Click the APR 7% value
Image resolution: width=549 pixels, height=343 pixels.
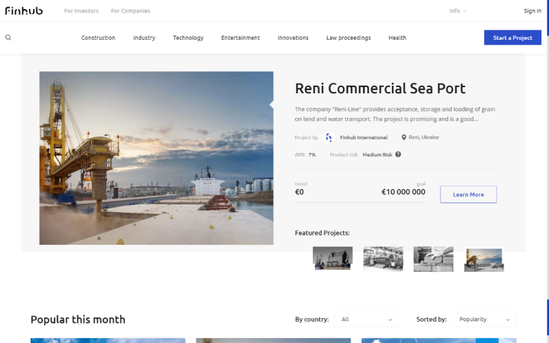pos(312,155)
